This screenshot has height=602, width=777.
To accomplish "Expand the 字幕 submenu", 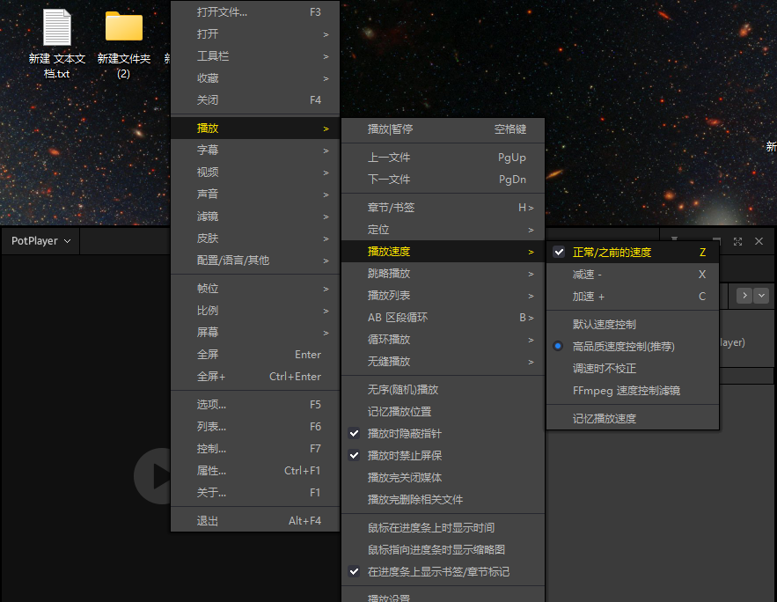I will point(255,150).
